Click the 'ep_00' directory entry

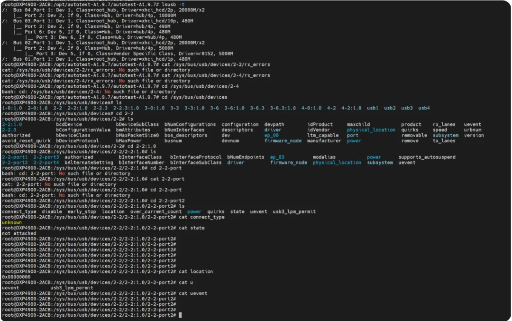pos(271,135)
